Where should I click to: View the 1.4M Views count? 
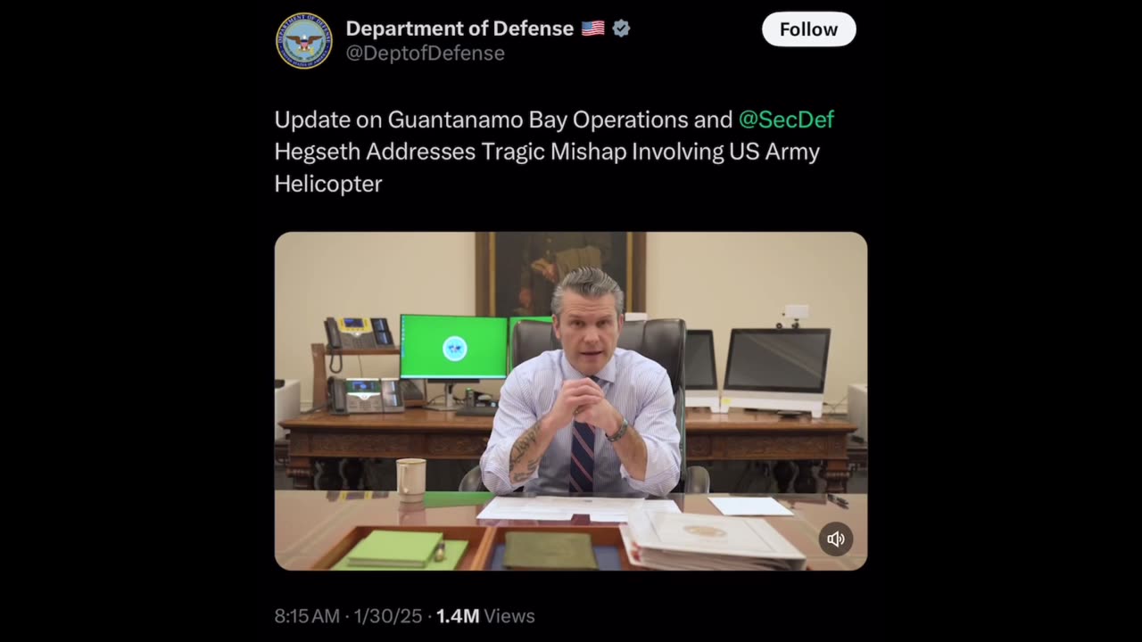click(x=485, y=616)
